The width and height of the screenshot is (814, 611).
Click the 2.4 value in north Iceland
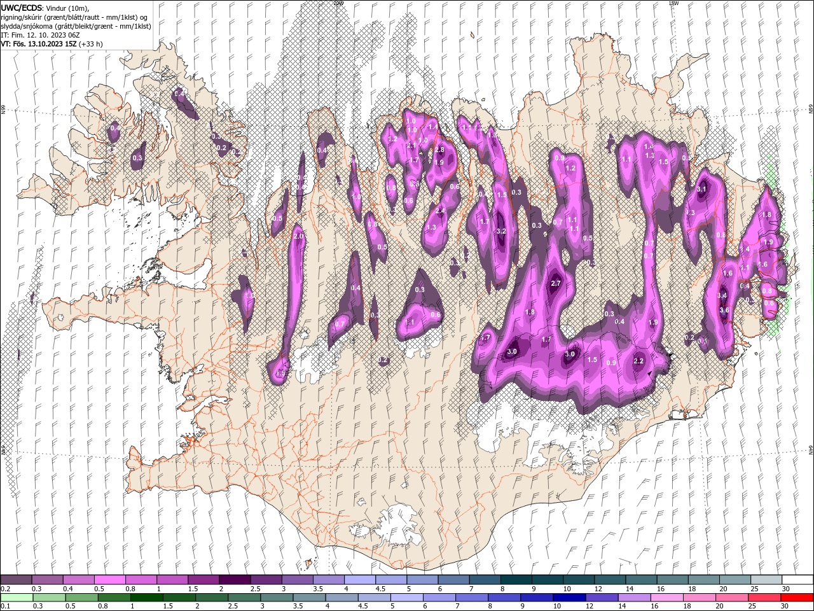pyautogui.click(x=440, y=211)
